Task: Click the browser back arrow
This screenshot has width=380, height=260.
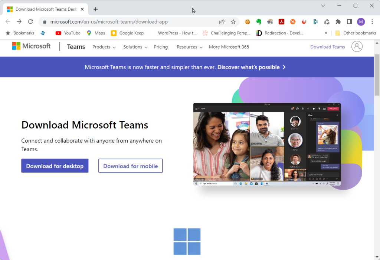Action: (x=8, y=22)
